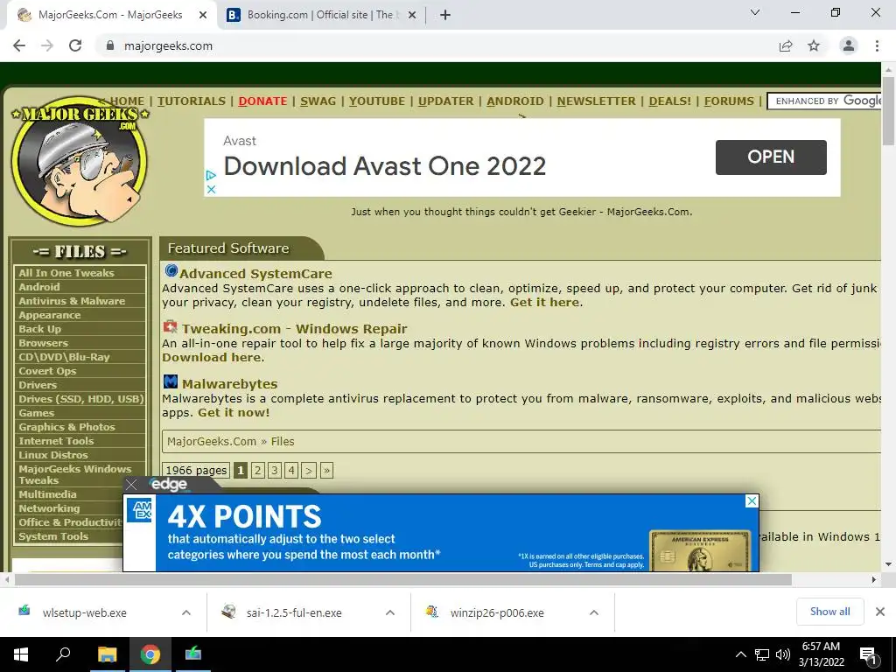
Task: Close the Booking.com tab
Action: 412,16
